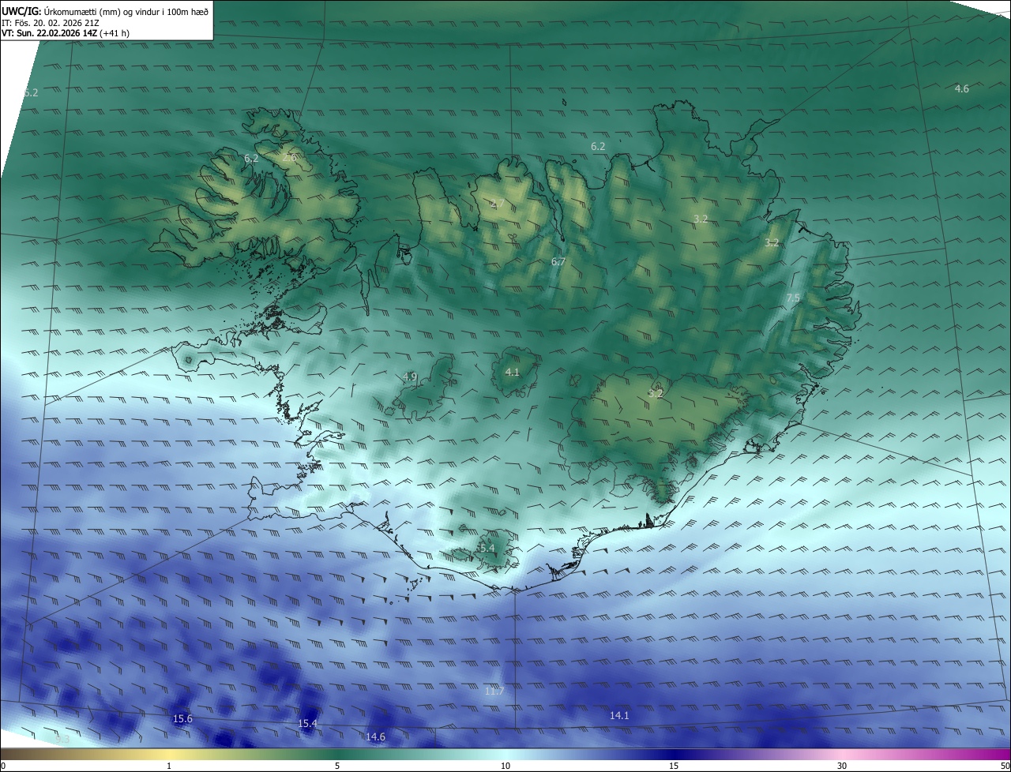Select the 2.6 value in the Westfjords
This screenshot has width=1011, height=772.
pyautogui.click(x=289, y=157)
